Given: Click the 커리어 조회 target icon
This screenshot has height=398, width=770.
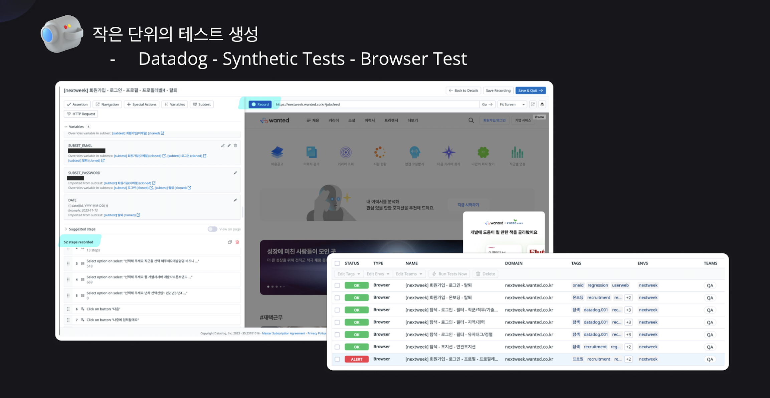Looking at the screenshot, I should 346,152.
